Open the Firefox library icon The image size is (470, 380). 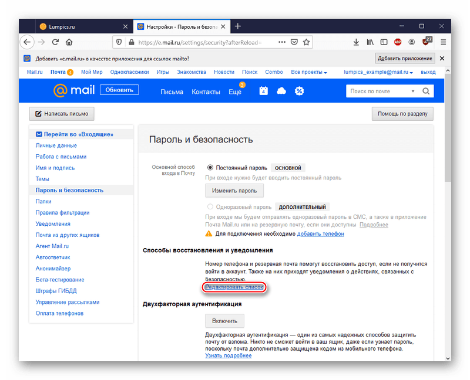tap(371, 42)
